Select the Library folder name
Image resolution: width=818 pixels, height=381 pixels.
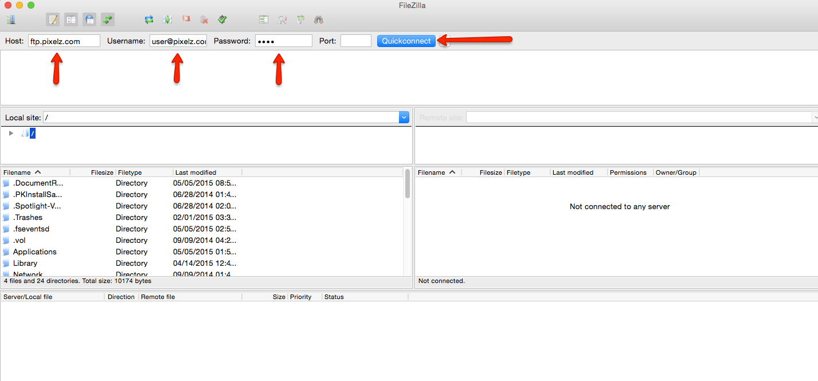pyautogui.click(x=25, y=264)
